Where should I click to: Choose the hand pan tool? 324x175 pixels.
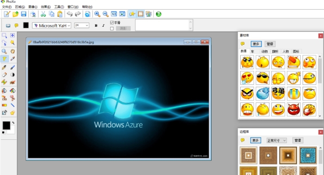point(12,51)
